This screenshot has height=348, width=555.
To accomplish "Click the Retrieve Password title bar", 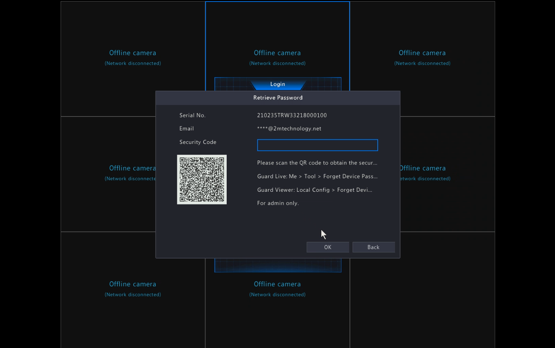I will point(278,98).
